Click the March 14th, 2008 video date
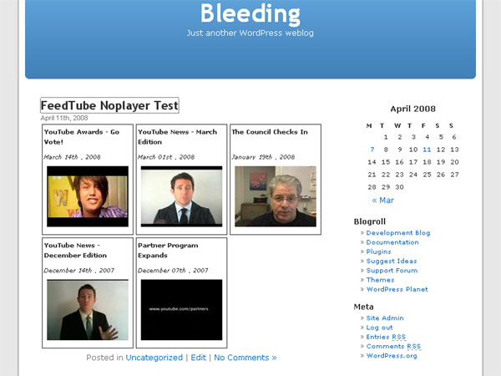 [x=72, y=157]
